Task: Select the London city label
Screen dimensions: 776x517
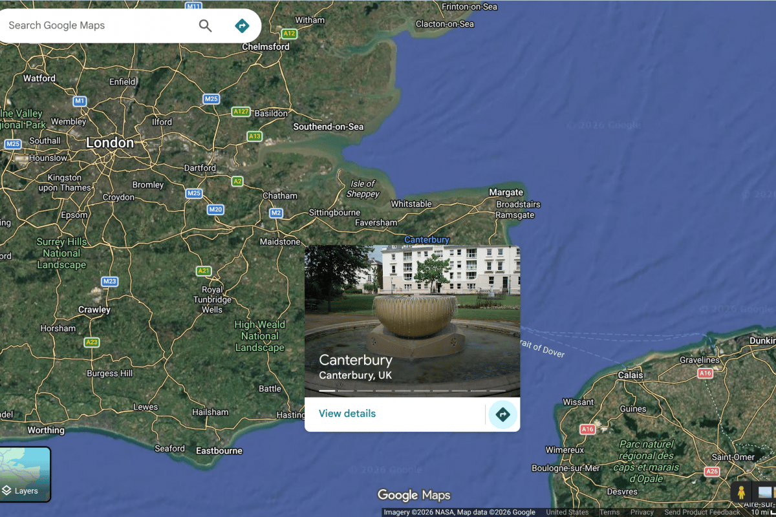Action: pos(110,143)
